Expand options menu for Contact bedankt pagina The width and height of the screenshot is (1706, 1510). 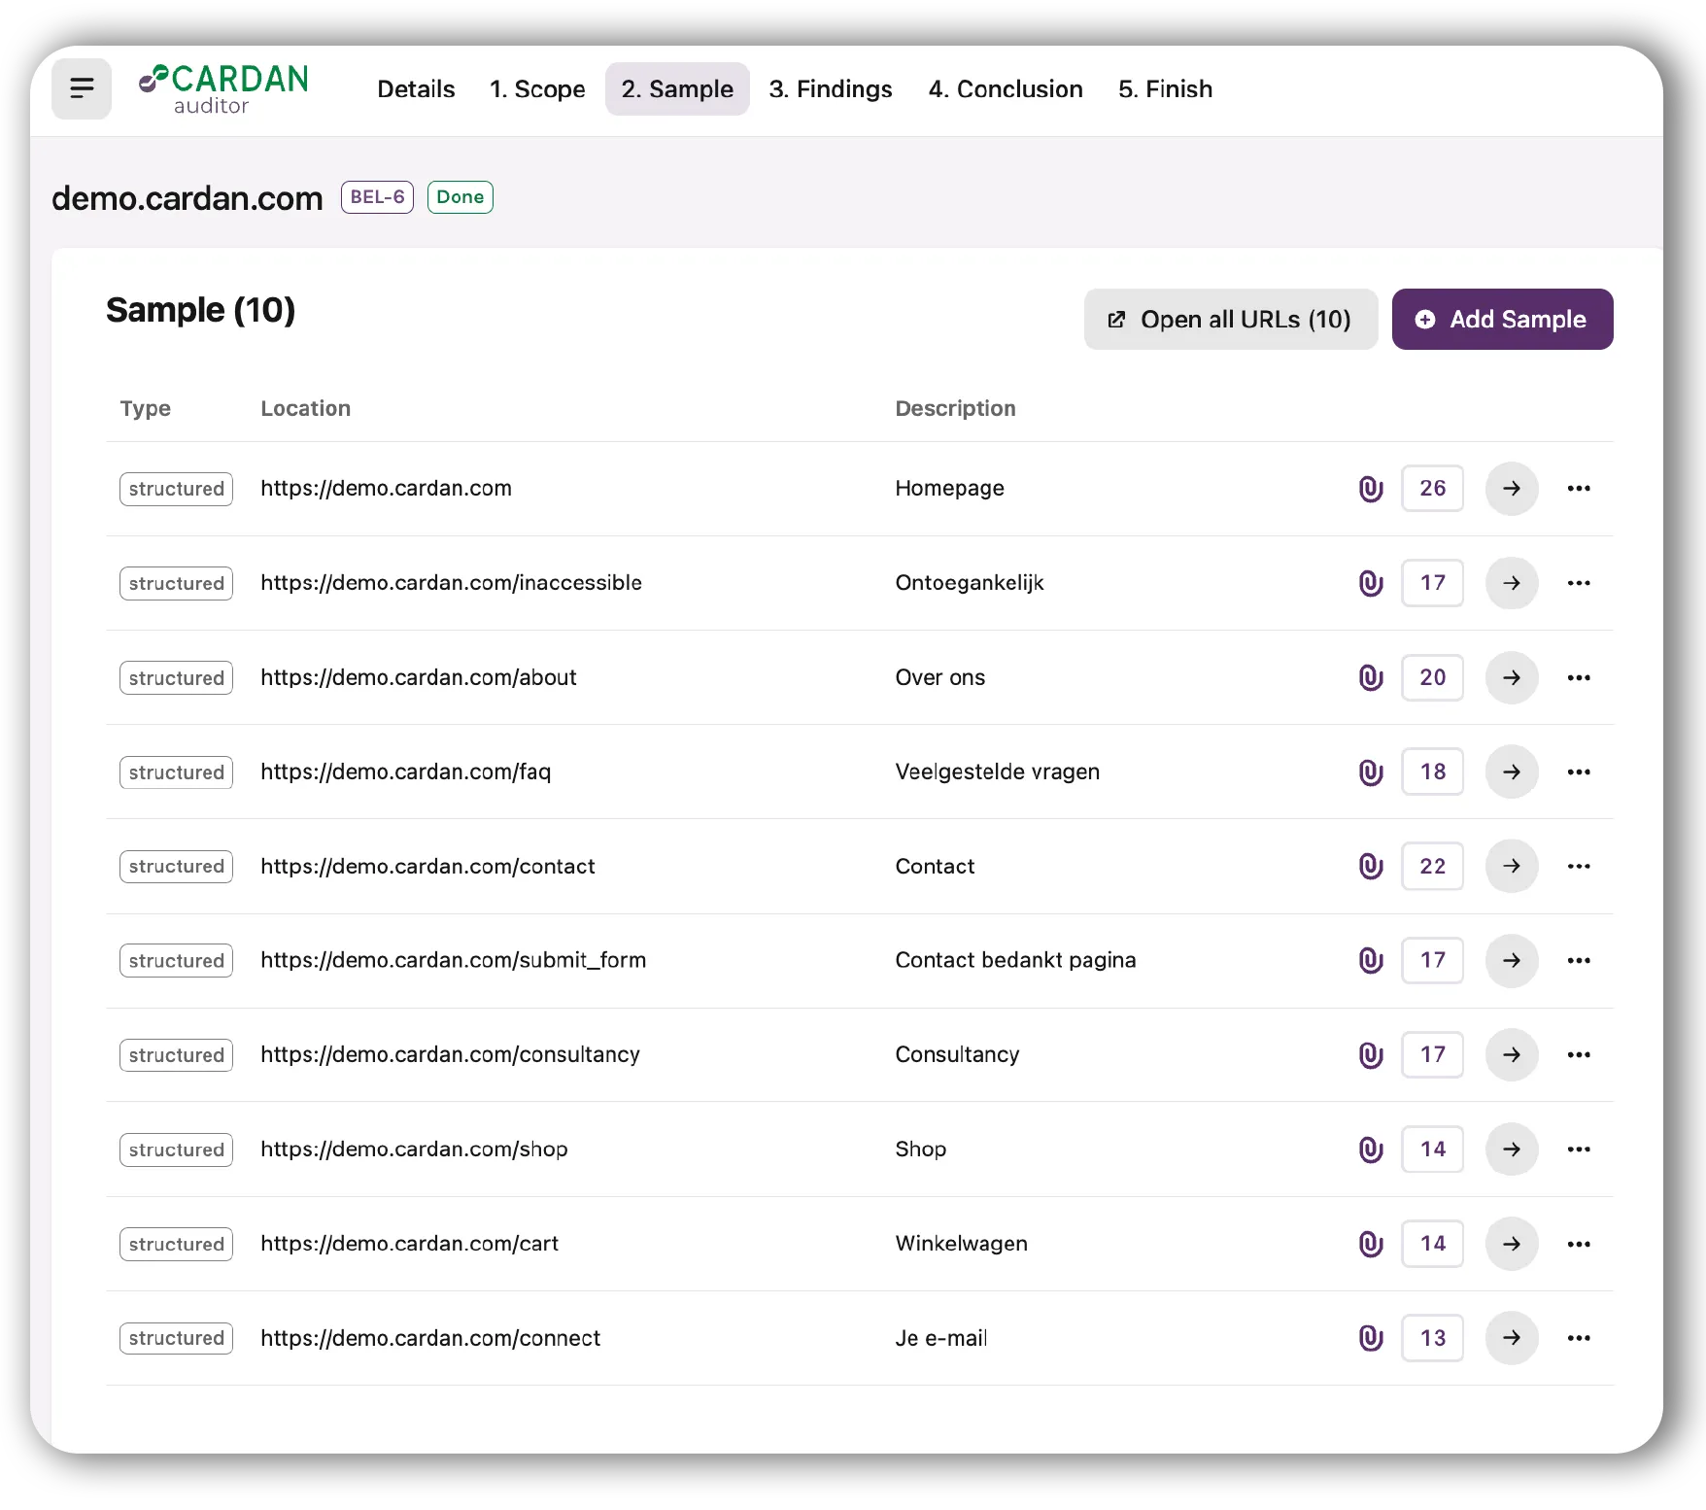coord(1579,960)
